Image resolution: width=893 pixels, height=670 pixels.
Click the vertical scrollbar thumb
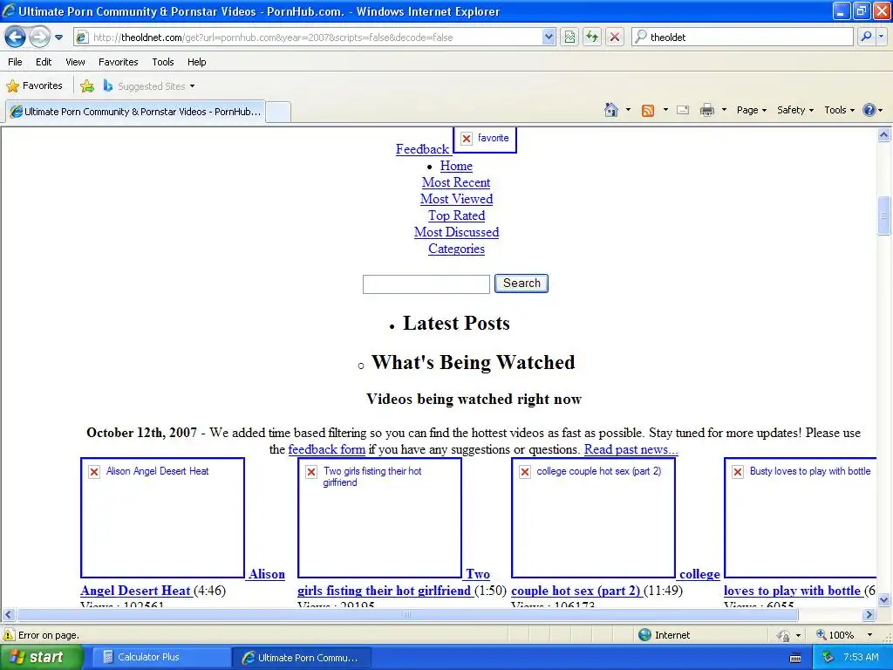pos(884,215)
